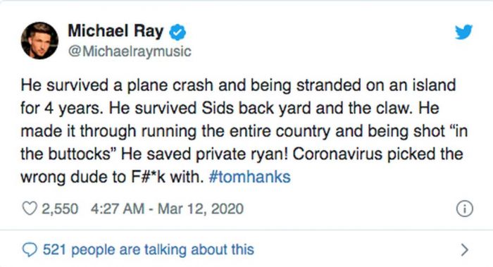
Task: Open "521 people are talking about this"
Action: (148, 249)
